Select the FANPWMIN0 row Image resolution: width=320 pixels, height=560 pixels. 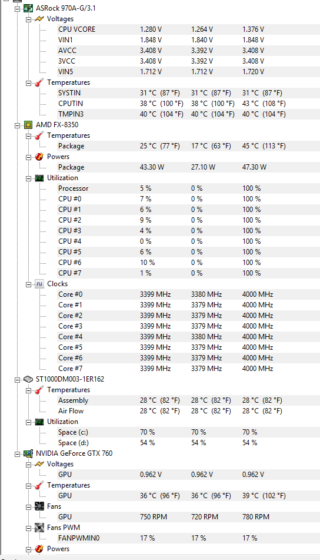click(189, 538)
